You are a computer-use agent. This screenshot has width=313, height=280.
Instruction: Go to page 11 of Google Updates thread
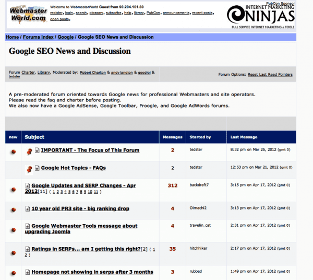pos(96,192)
